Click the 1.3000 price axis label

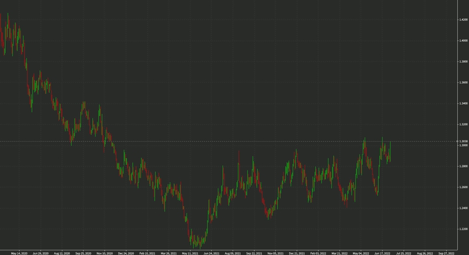pyautogui.click(x=463, y=145)
